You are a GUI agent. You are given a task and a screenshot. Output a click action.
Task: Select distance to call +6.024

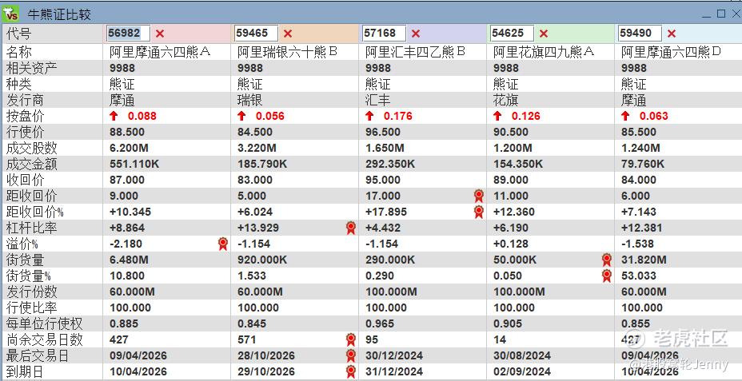point(254,212)
